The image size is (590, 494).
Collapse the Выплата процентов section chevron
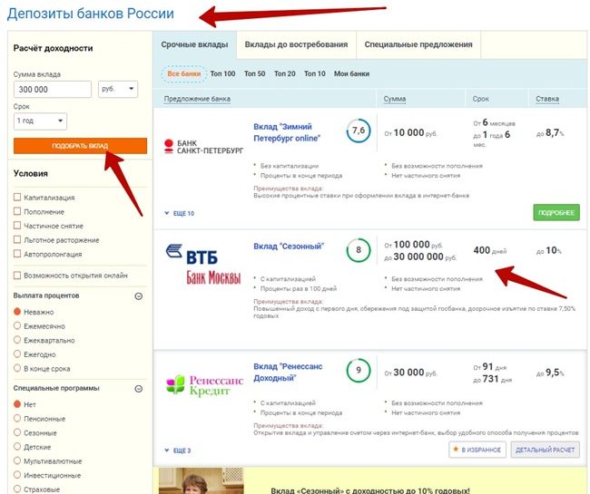click(139, 296)
